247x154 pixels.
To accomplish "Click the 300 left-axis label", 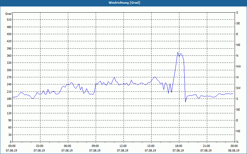I will (x=9, y=70).
